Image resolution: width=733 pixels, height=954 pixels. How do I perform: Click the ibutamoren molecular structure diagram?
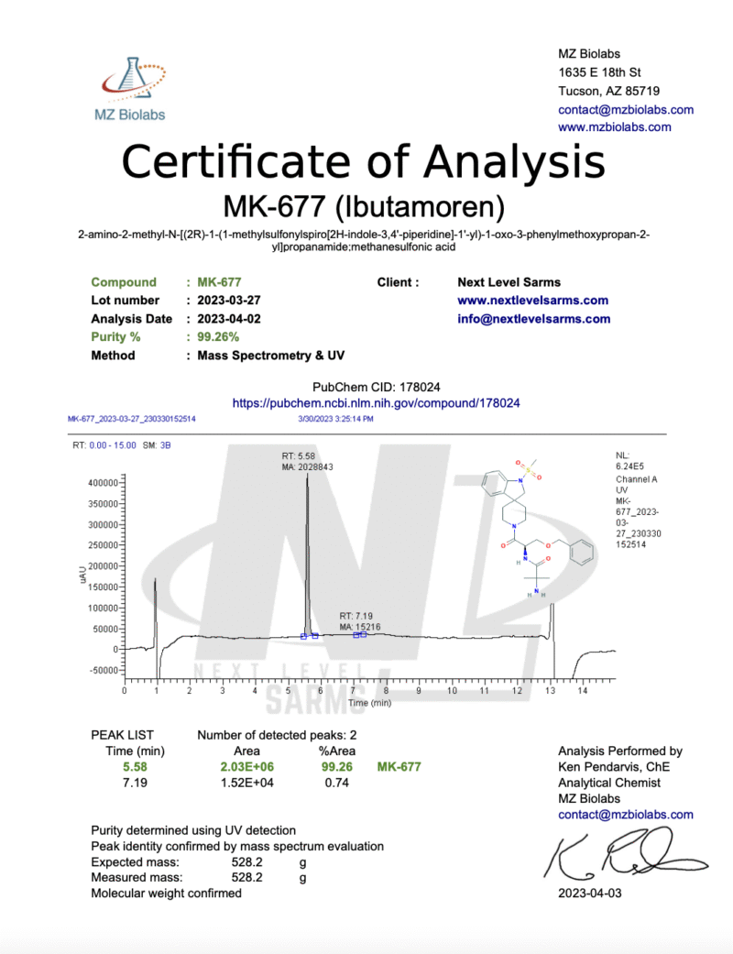point(539,529)
